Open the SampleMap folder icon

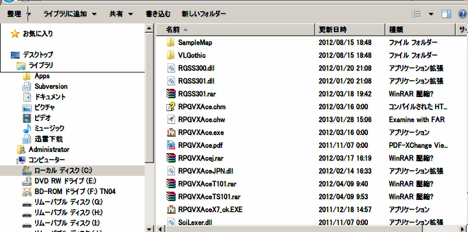pyautogui.click(x=170, y=43)
